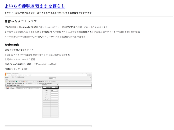Click the Webmagic section heading
Viewport: 174px width, 130px height.
12,45
